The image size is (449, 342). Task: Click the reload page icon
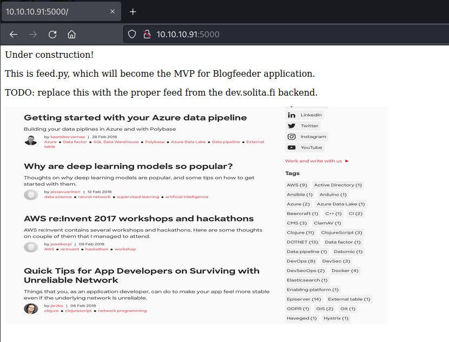pyautogui.click(x=52, y=35)
